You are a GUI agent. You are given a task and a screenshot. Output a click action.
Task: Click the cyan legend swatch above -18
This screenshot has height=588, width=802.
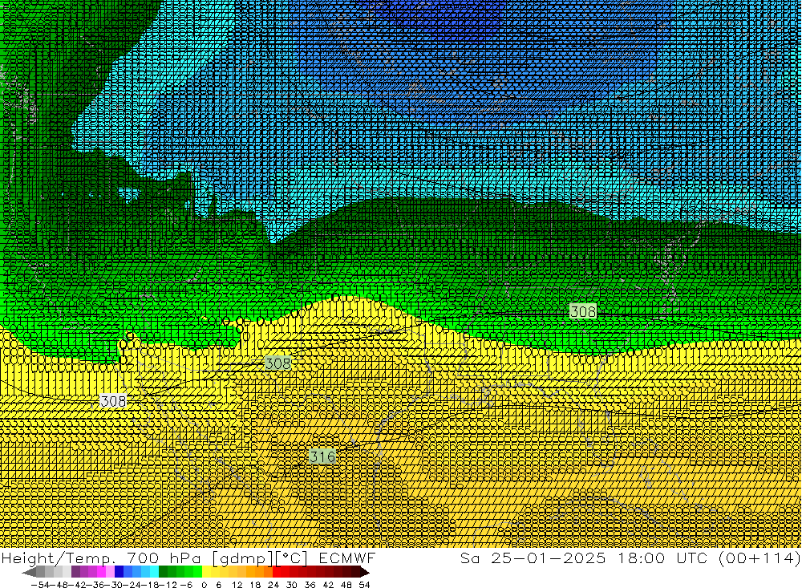(154, 572)
